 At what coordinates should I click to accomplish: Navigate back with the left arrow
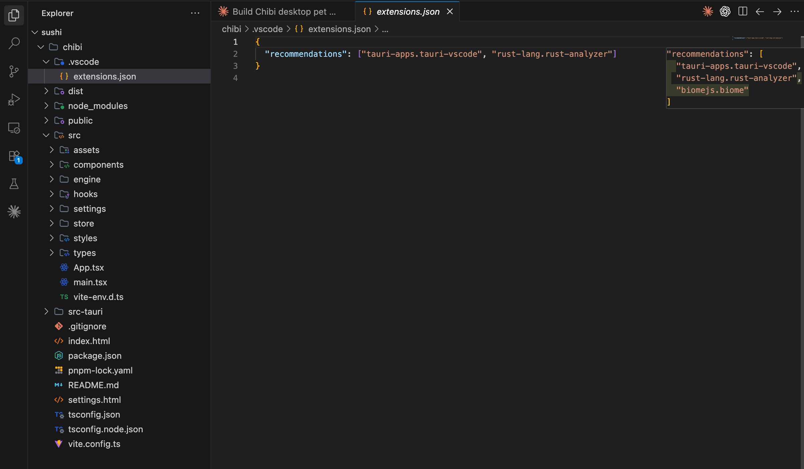coord(760,11)
